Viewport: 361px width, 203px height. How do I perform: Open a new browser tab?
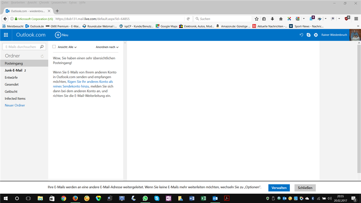pyautogui.click(x=57, y=11)
